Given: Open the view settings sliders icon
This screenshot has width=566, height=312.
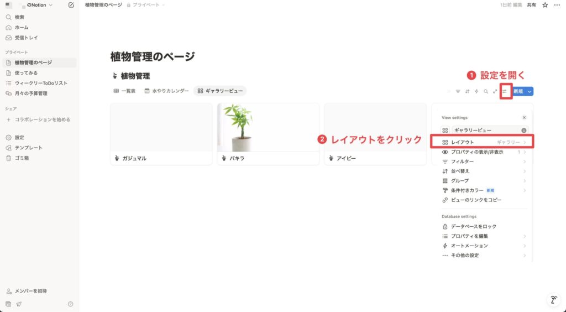Looking at the screenshot, I should (505, 91).
